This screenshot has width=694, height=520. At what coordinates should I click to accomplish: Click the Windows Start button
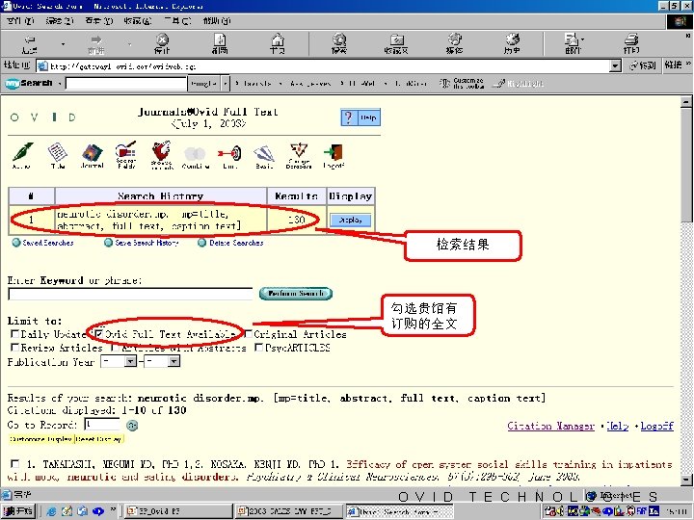(17, 511)
